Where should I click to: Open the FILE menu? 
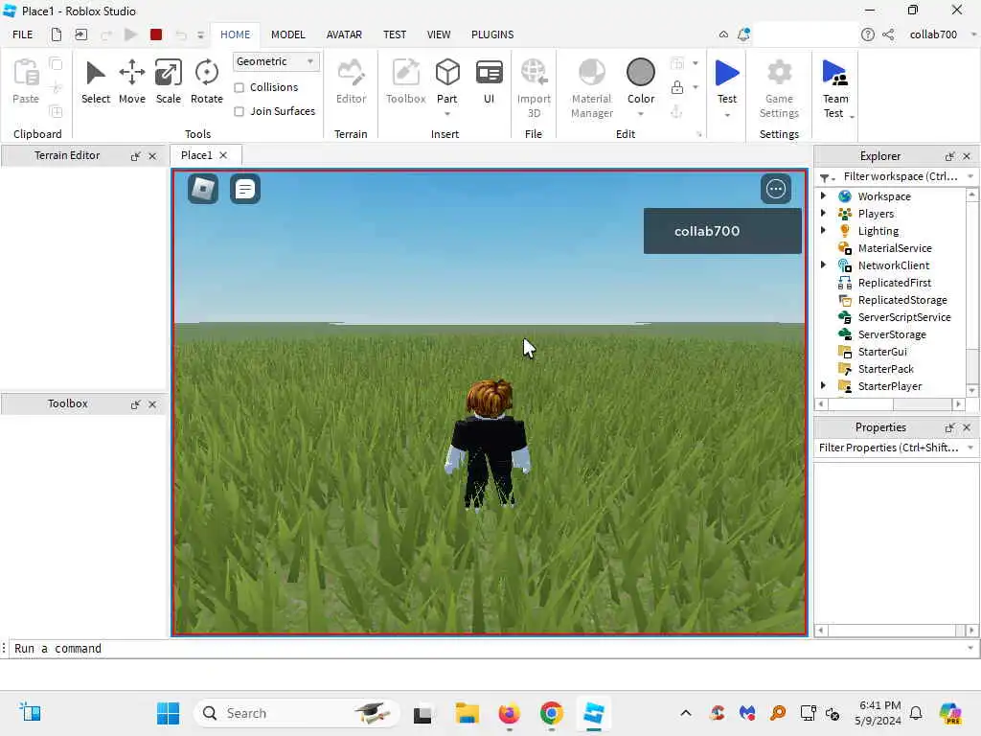pos(23,34)
